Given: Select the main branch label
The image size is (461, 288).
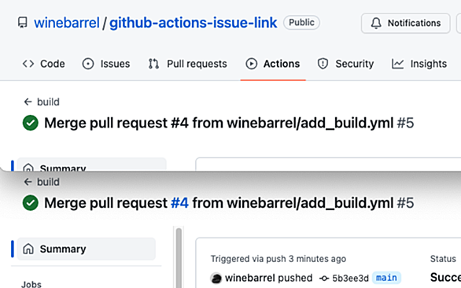Looking at the screenshot, I should 386,278.
